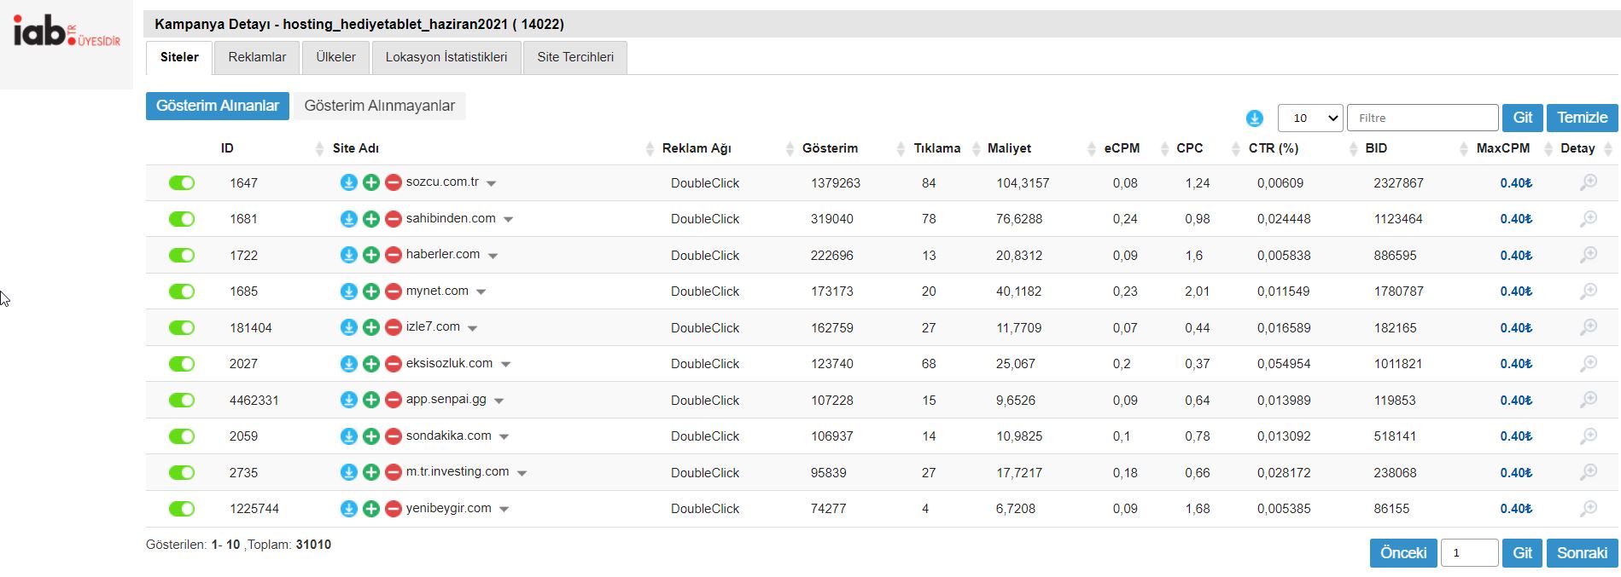
Task: Click the download icon for eksisozluk.com
Action: click(348, 364)
